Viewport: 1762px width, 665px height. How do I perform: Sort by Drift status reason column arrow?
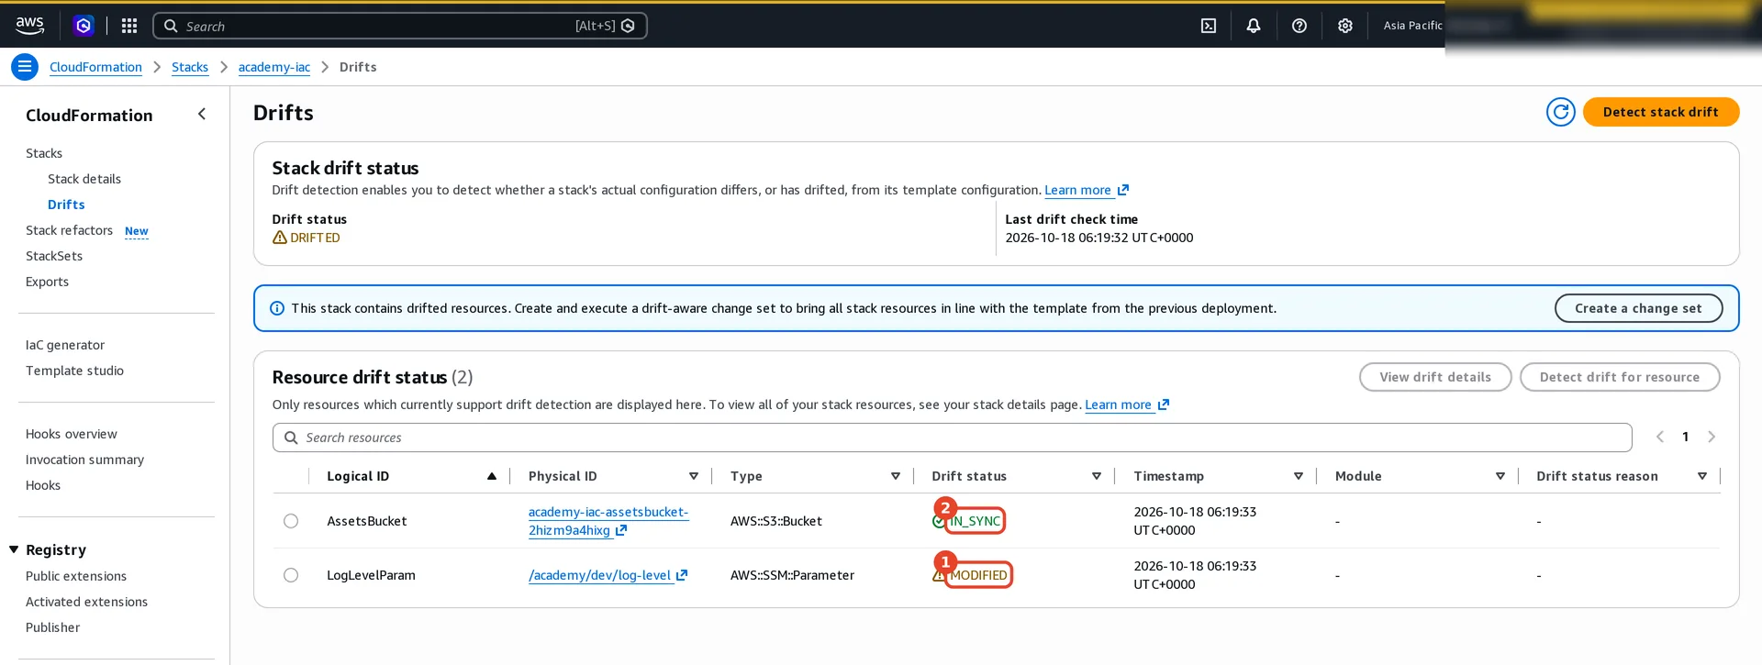click(1702, 476)
